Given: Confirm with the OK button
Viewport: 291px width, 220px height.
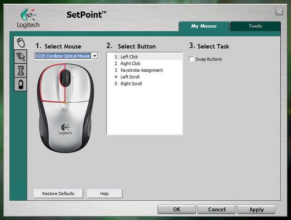Looking at the screenshot, I should pos(176,209).
